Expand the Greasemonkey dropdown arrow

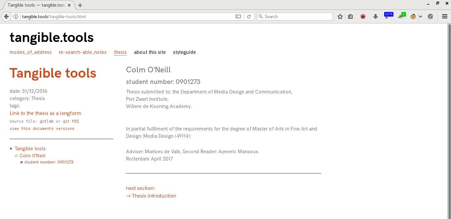(x=421, y=17)
